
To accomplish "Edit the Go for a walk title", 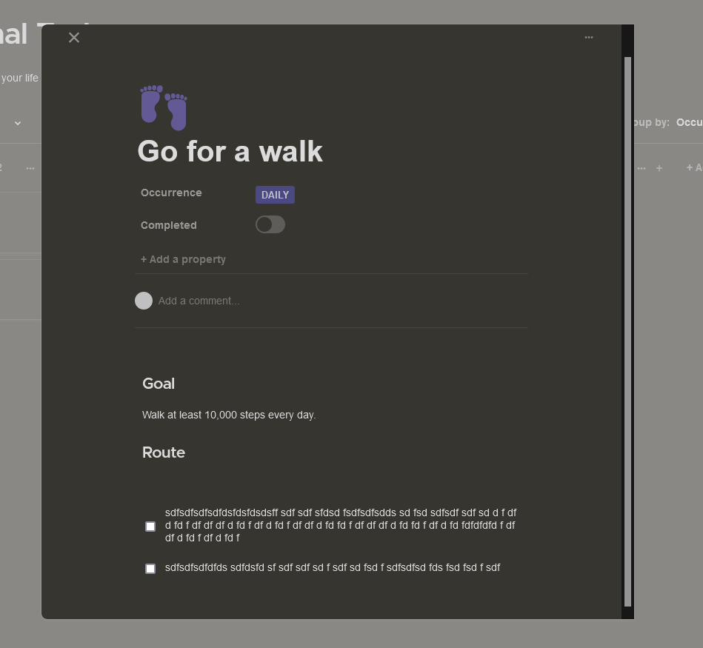I will click(230, 152).
